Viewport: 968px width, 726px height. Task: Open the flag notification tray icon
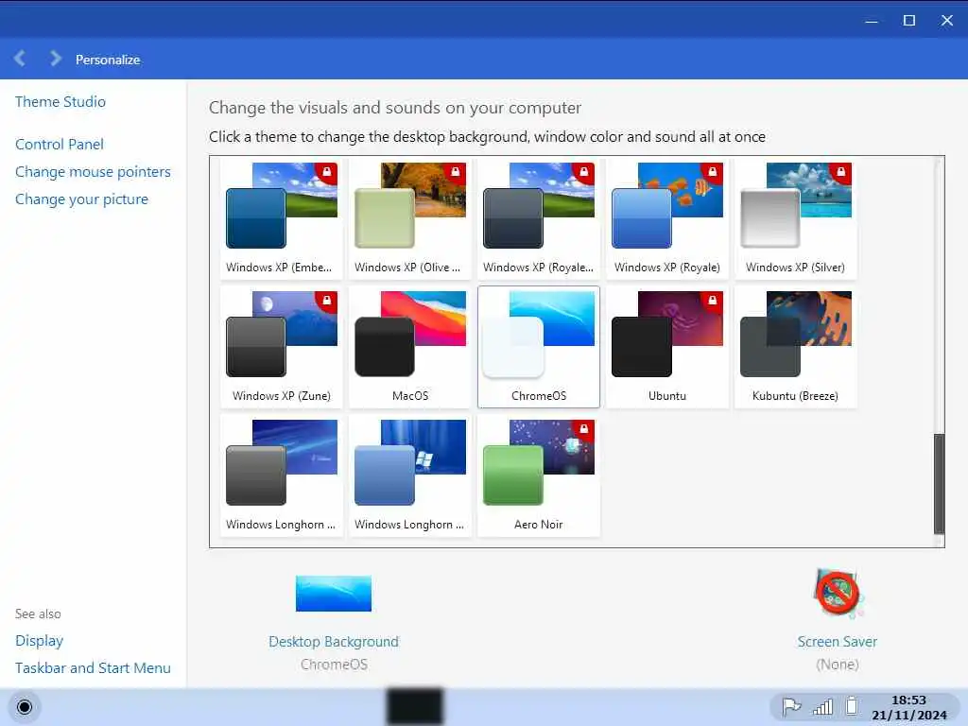(x=791, y=707)
